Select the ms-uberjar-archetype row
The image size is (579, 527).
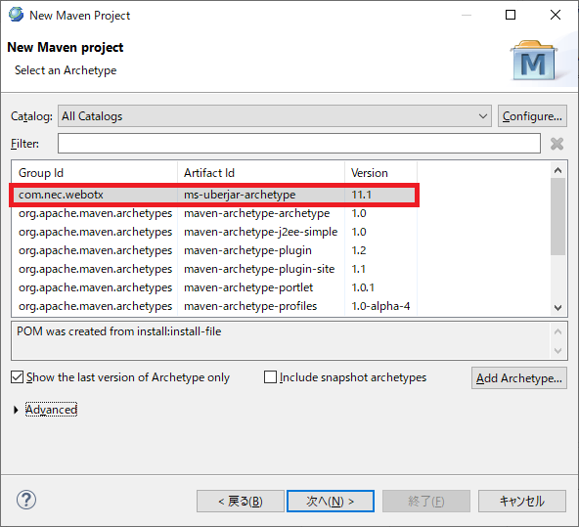(214, 195)
